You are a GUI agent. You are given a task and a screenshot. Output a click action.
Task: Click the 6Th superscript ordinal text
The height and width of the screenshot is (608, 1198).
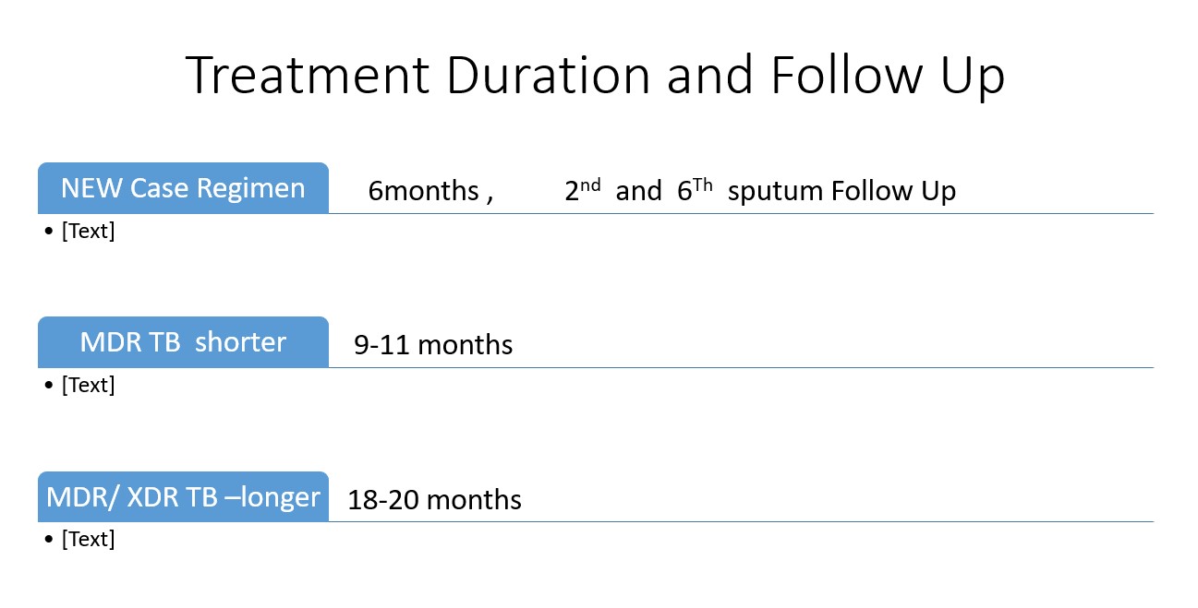[x=696, y=190]
